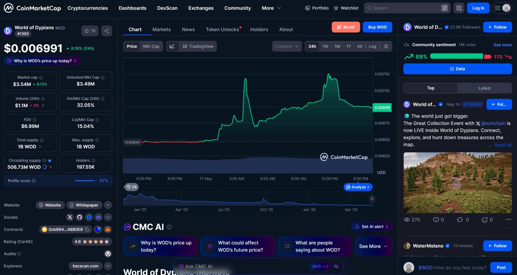Add contract to MetaMask fox icon
517x275 pixels.
[108, 229]
